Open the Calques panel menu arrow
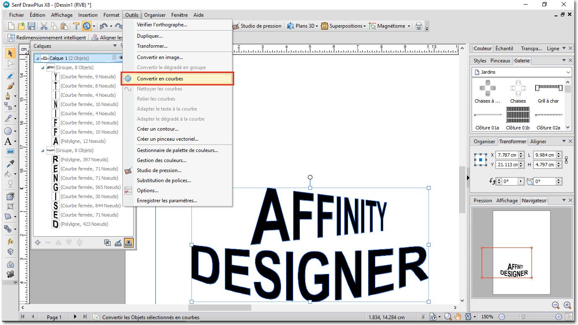This screenshot has height=325, width=578. pyautogui.click(x=116, y=46)
